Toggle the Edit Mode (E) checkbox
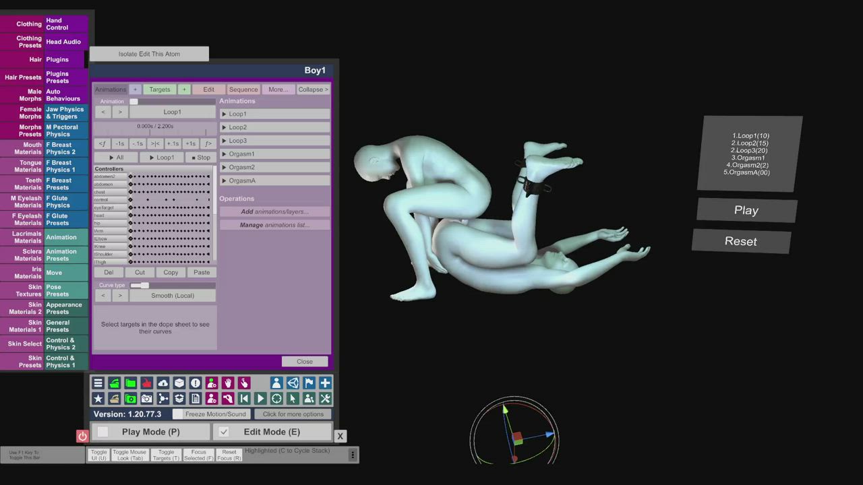The image size is (863, 485). coord(224,432)
